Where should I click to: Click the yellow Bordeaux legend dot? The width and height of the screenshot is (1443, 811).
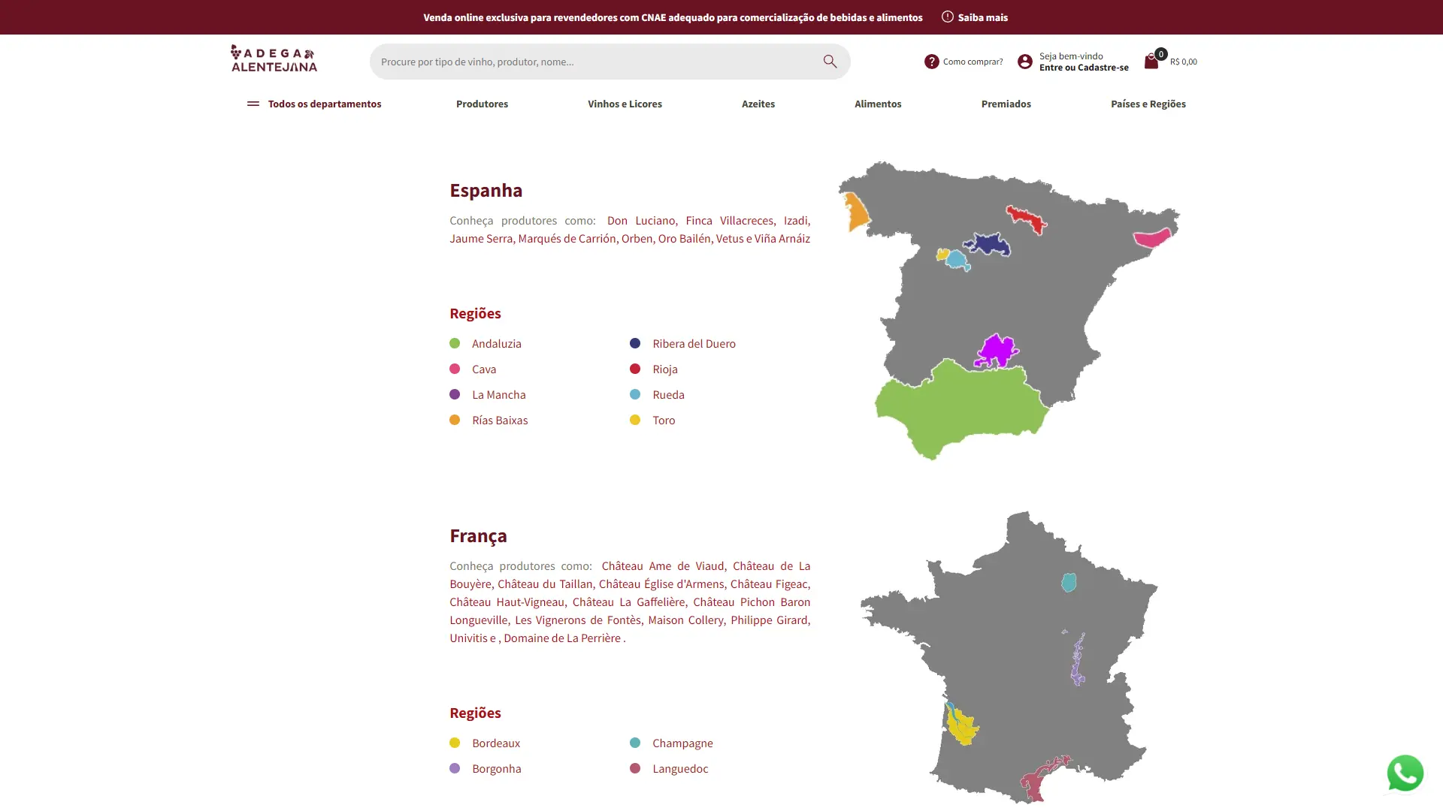click(455, 743)
